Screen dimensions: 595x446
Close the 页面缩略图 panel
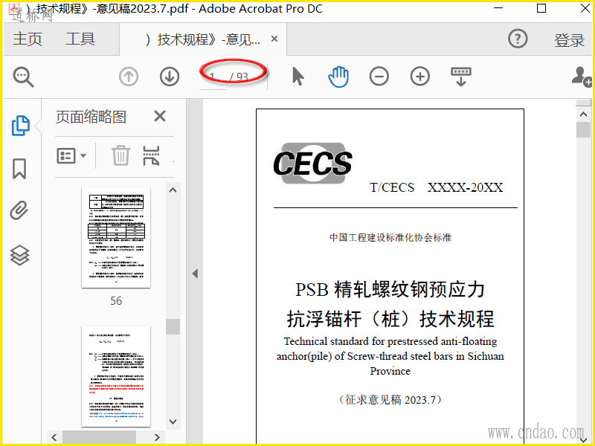click(160, 116)
